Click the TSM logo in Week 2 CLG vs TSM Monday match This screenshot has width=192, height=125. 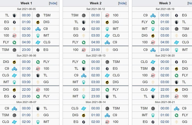(107, 109)
